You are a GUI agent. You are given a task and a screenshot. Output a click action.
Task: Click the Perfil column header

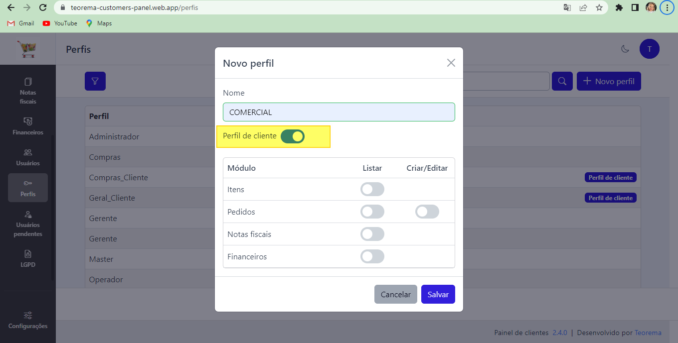pyautogui.click(x=99, y=116)
